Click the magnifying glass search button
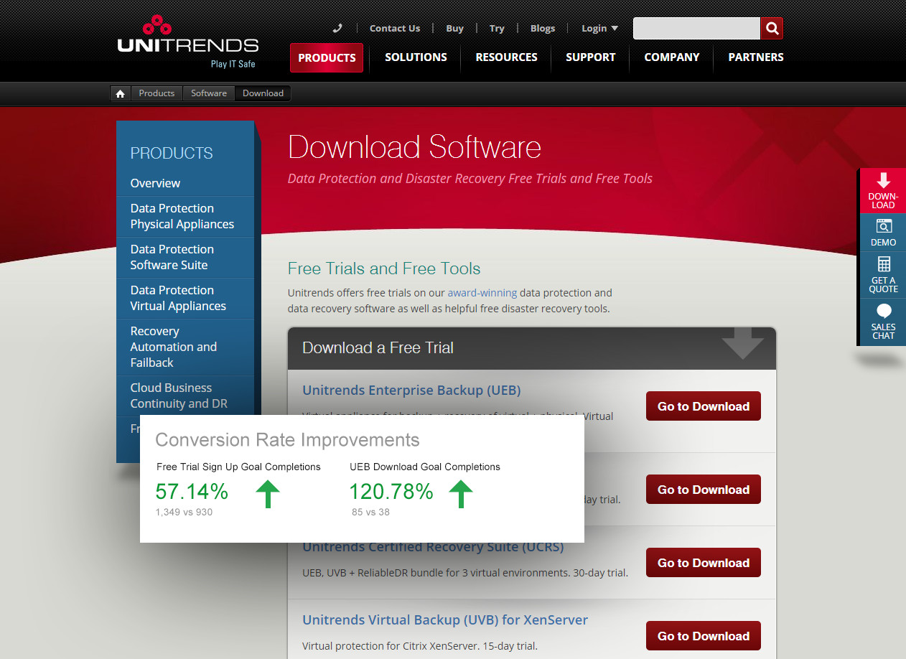906x659 pixels. (772, 28)
